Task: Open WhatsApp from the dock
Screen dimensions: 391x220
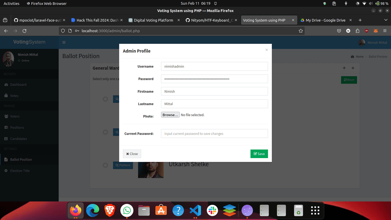Action: coord(127,210)
